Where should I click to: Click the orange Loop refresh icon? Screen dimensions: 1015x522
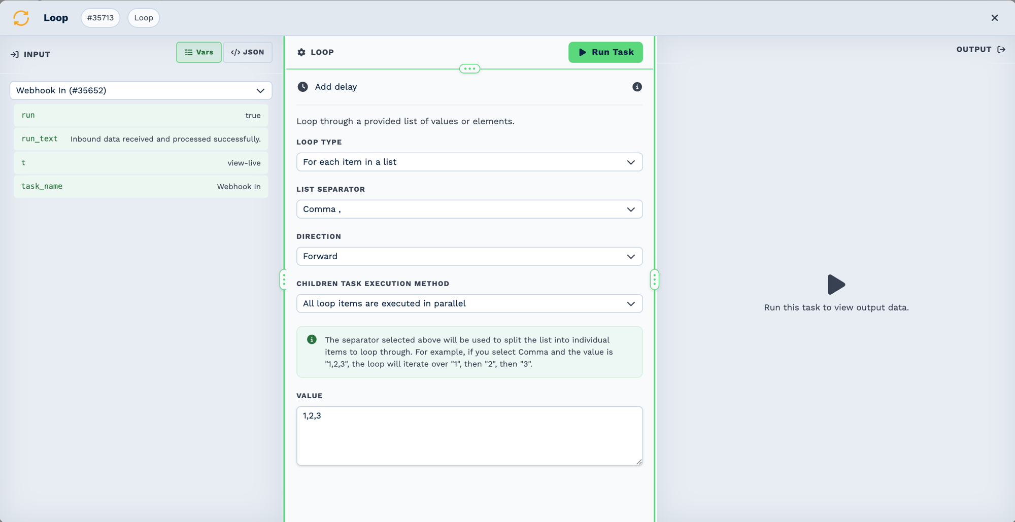point(21,18)
